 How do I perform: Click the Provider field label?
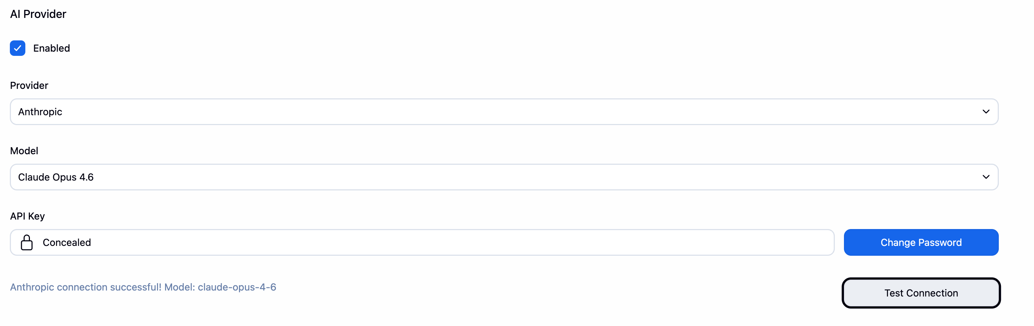click(29, 85)
